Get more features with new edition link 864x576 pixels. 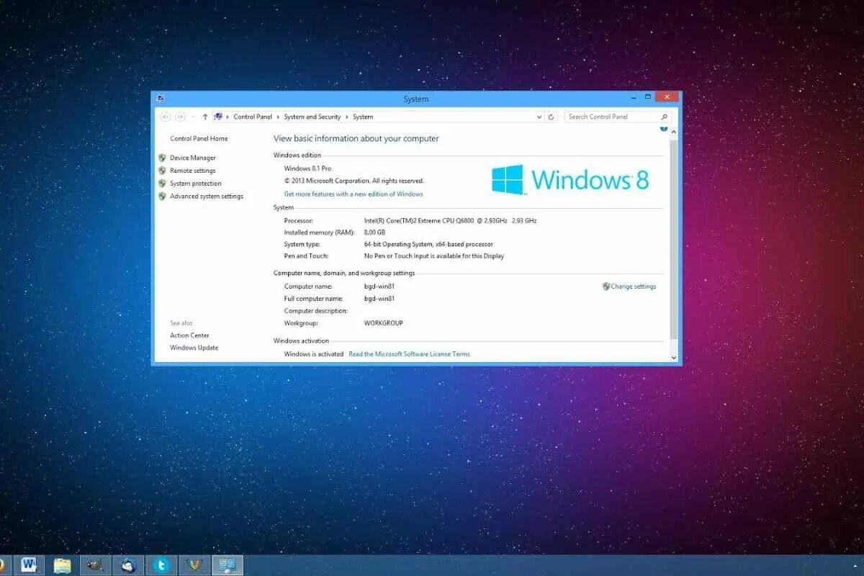354,194
